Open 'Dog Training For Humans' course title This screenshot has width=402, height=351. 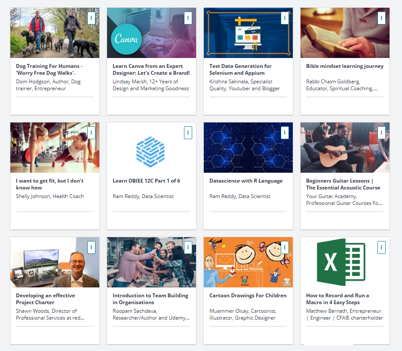tap(49, 70)
